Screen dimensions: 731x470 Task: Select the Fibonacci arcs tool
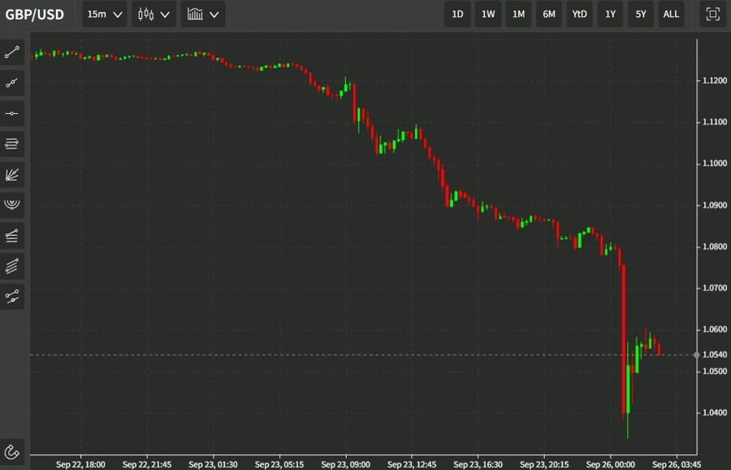pyautogui.click(x=12, y=206)
